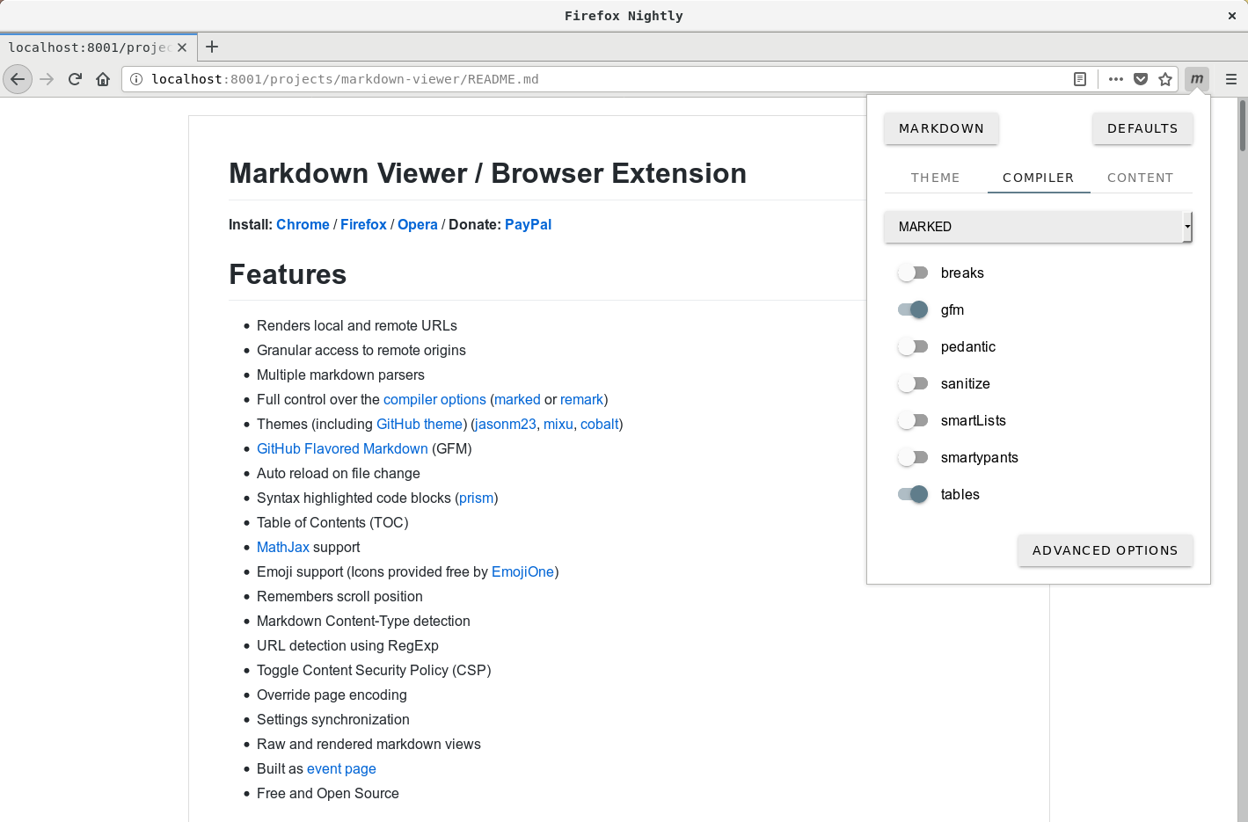Follow the Firefox install link
This screenshot has height=822, width=1248.
point(363,224)
